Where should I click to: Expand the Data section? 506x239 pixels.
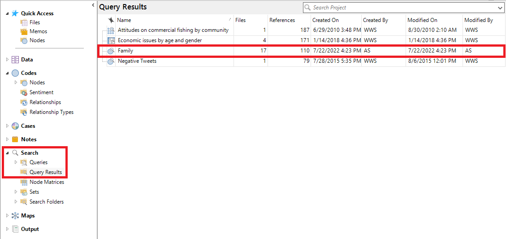tap(8, 60)
